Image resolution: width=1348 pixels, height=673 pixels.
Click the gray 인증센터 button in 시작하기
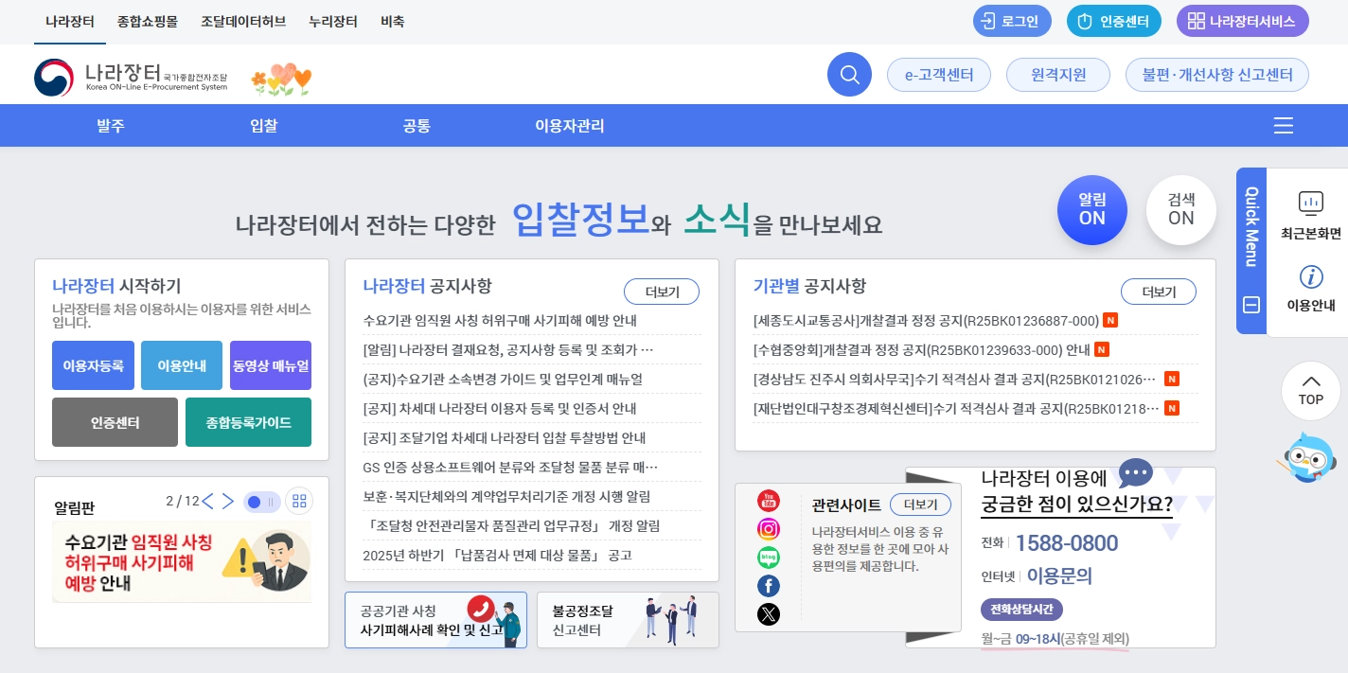115,422
